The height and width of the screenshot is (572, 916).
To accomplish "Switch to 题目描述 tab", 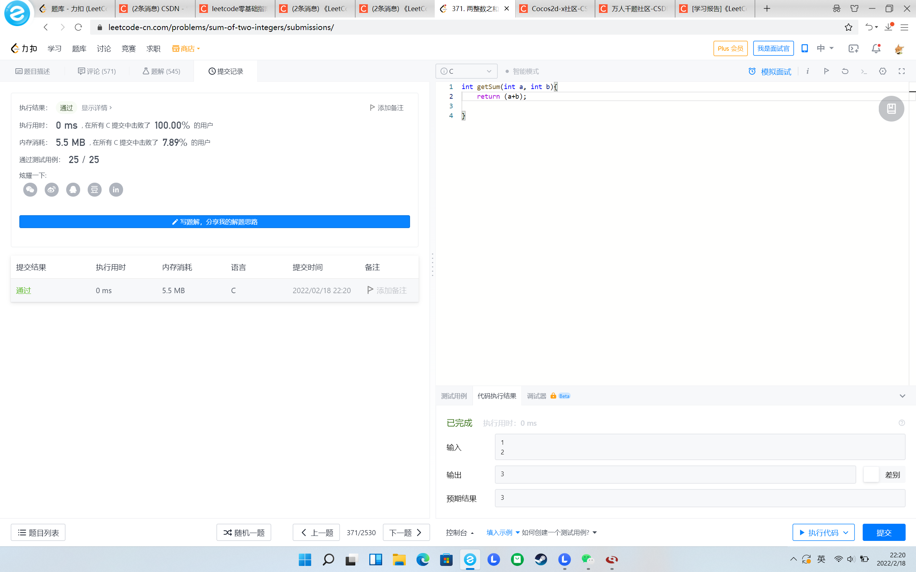I will point(33,71).
